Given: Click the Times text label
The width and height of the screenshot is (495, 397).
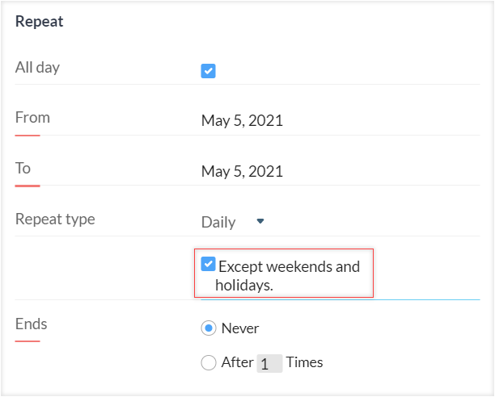Looking at the screenshot, I should pos(304,362).
